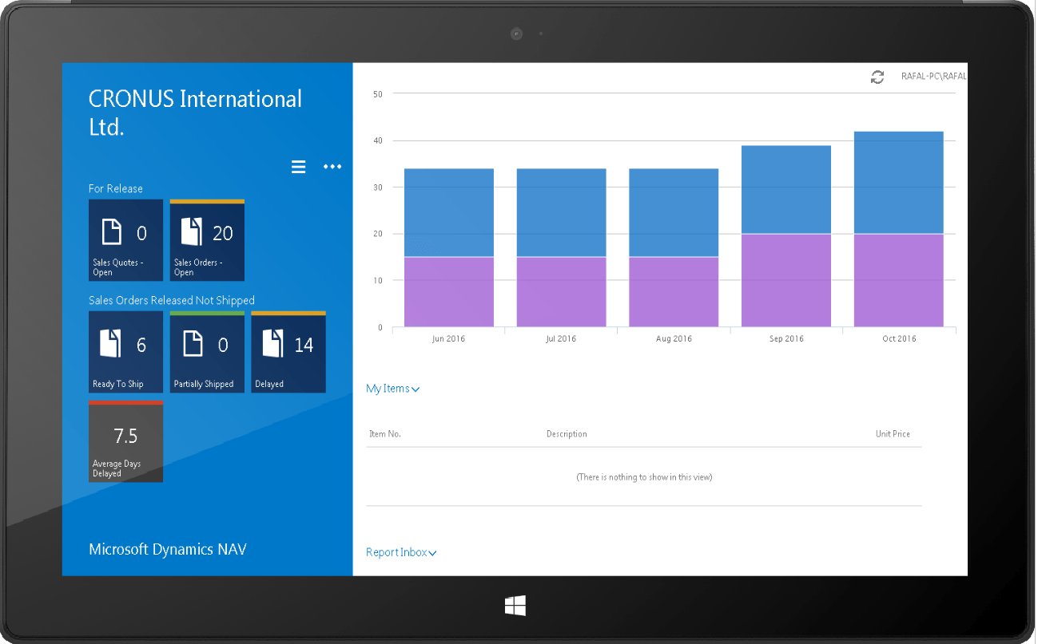Viewport: 1038px width, 644px height.
Task: Click the Unit Price column header
Action: click(x=893, y=434)
